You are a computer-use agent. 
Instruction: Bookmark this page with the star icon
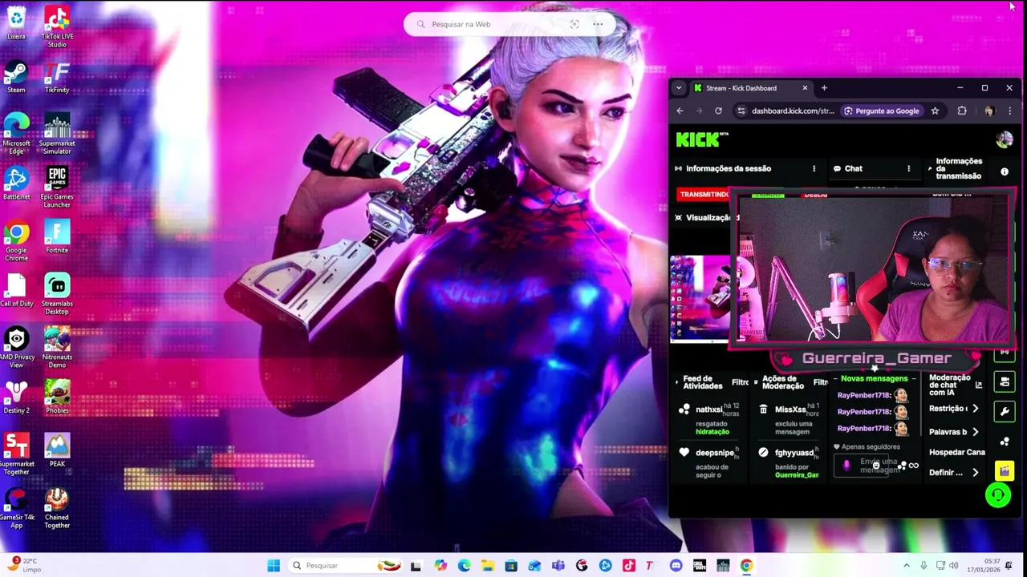coord(935,111)
